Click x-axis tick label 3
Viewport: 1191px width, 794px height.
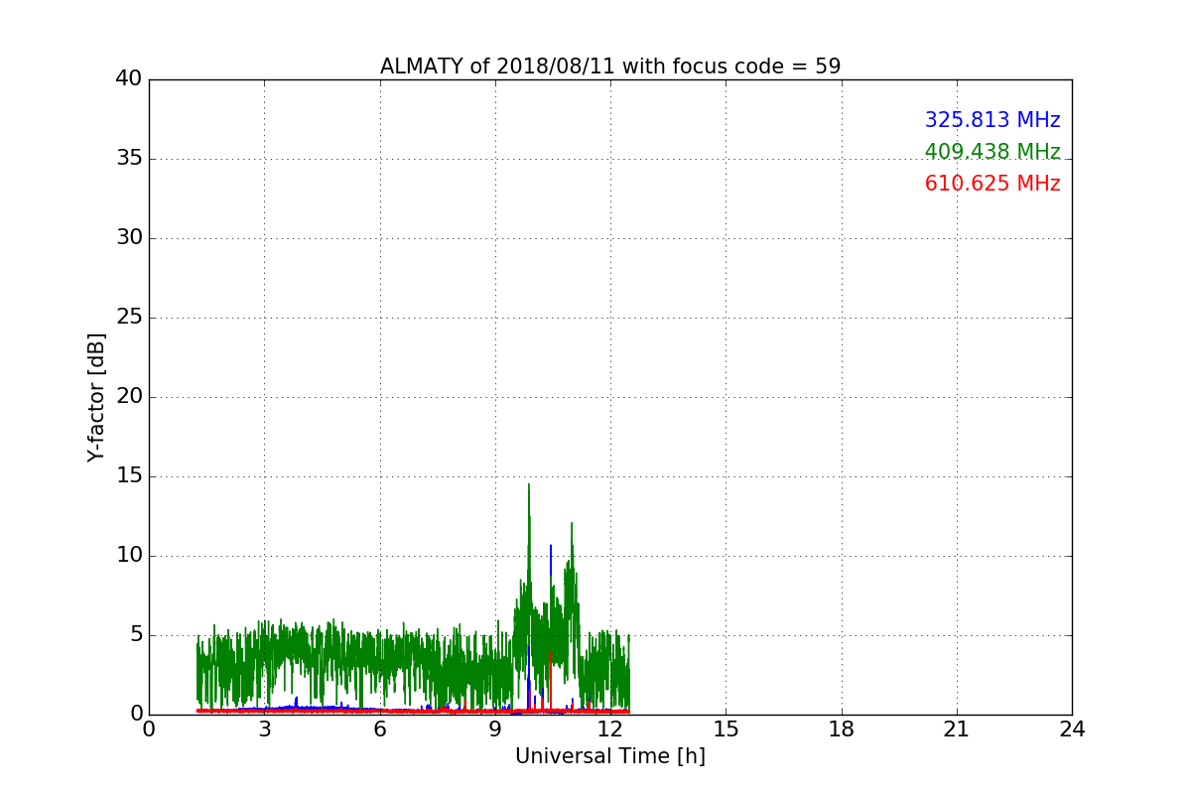coord(264,729)
